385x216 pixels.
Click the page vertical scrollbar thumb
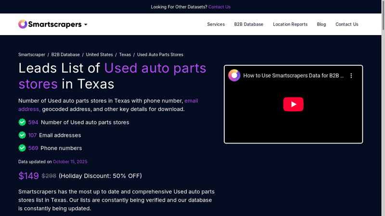(x=383, y=15)
